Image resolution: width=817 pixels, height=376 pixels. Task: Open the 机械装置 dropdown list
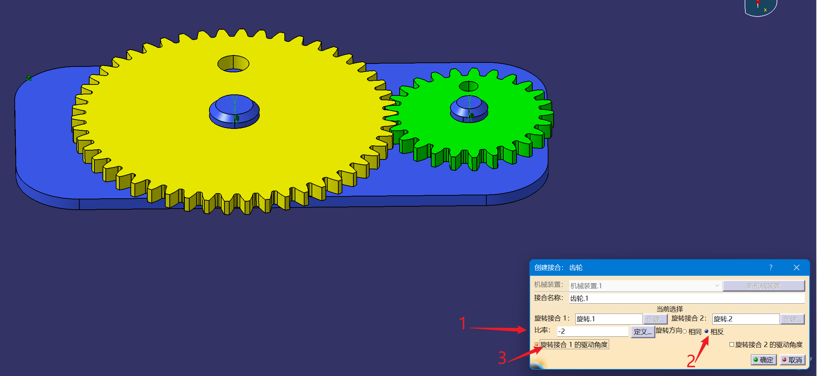[717, 286]
